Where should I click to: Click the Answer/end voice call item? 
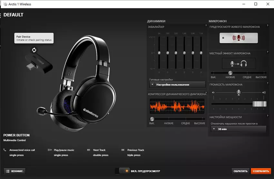coord(22,150)
